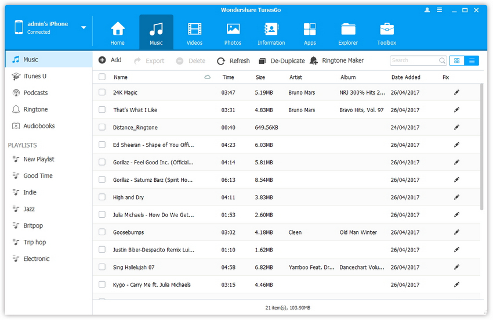Sort by the Date Added column header

click(x=405, y=77)
